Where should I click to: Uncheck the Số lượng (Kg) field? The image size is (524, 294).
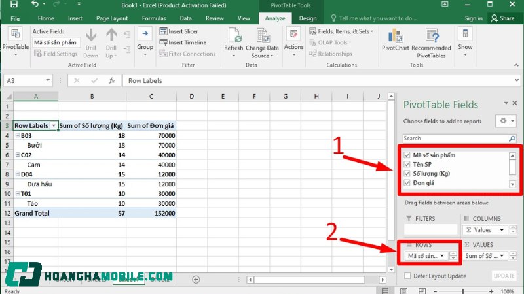(x=407, y=174)
